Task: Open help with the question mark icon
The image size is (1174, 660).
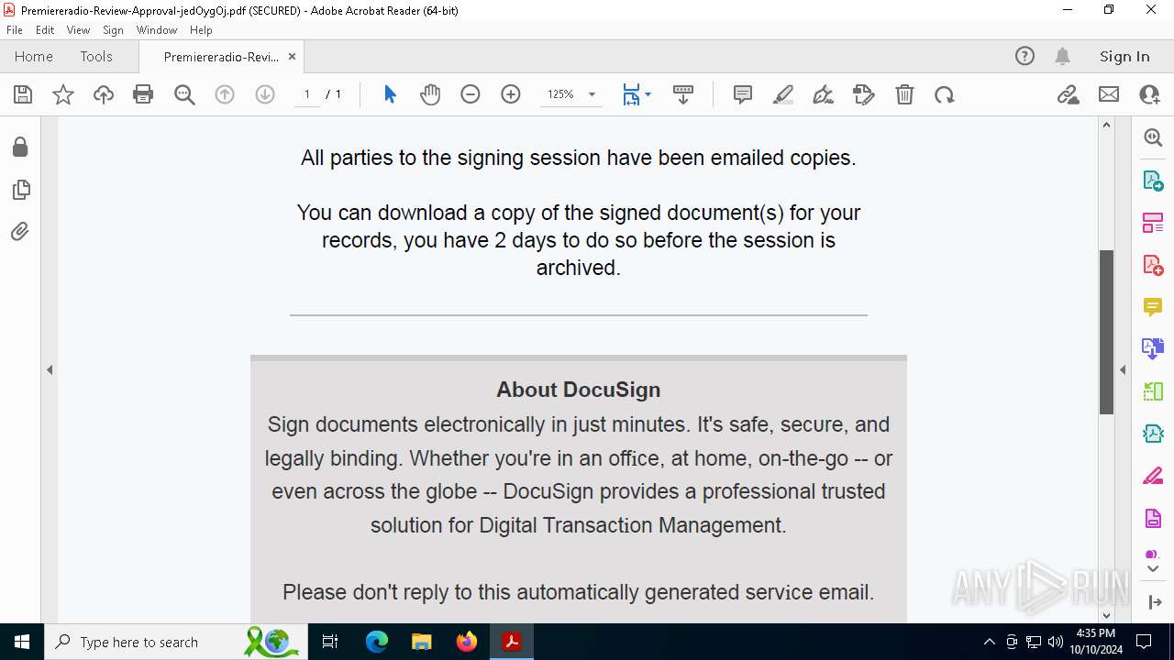Action: click(1024, 57)
